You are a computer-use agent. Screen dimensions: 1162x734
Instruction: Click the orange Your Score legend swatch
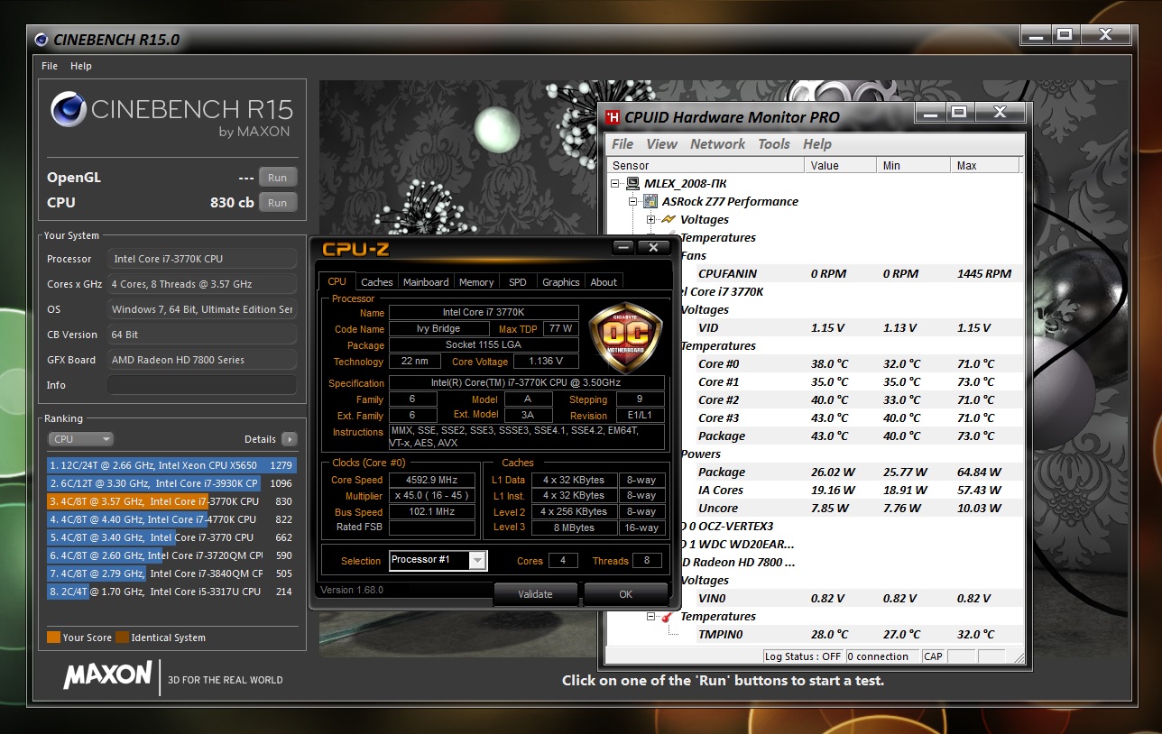pos(53,638)
